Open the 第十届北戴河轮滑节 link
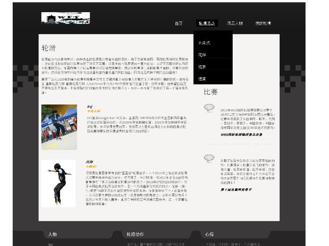 [236, 190]
